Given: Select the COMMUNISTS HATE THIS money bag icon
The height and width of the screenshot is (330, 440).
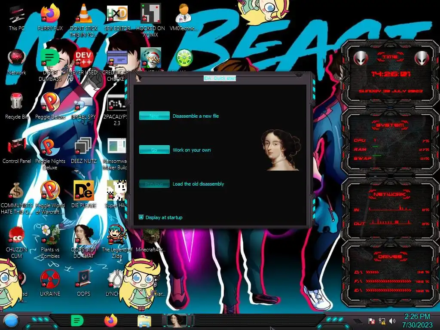Looking at the screenshot, I should point(17,198).
